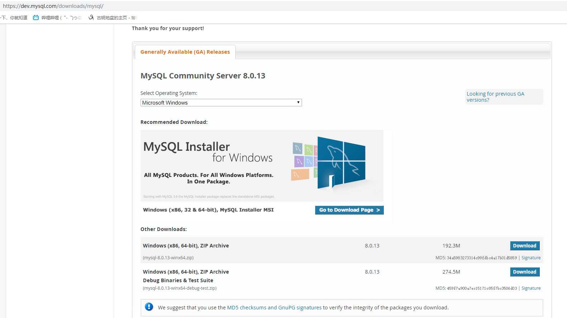Image resolution: width=567 pixels, height=318 pixels.
Task: Follow Looking for previous GA versions link
Action: (495, 97)
